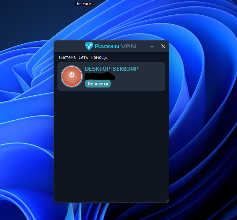237x220 pixels.
Task: Minimize the Radmin VPN window
Action: click(x=152, y=46)
